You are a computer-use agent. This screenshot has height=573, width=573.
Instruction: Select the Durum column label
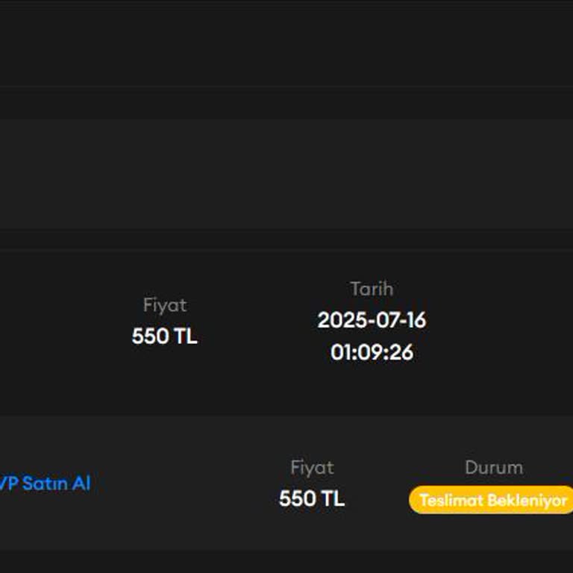pyautogui.click(x=493, y=468)
